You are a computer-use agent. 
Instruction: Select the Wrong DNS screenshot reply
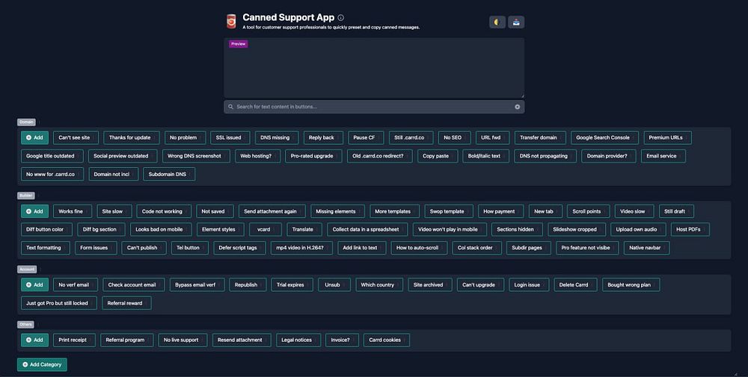pos(196,156)
